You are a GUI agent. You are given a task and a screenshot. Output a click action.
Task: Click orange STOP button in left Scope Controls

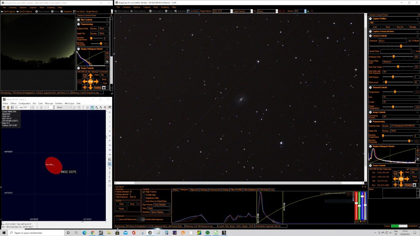click(x=91, y=81)
